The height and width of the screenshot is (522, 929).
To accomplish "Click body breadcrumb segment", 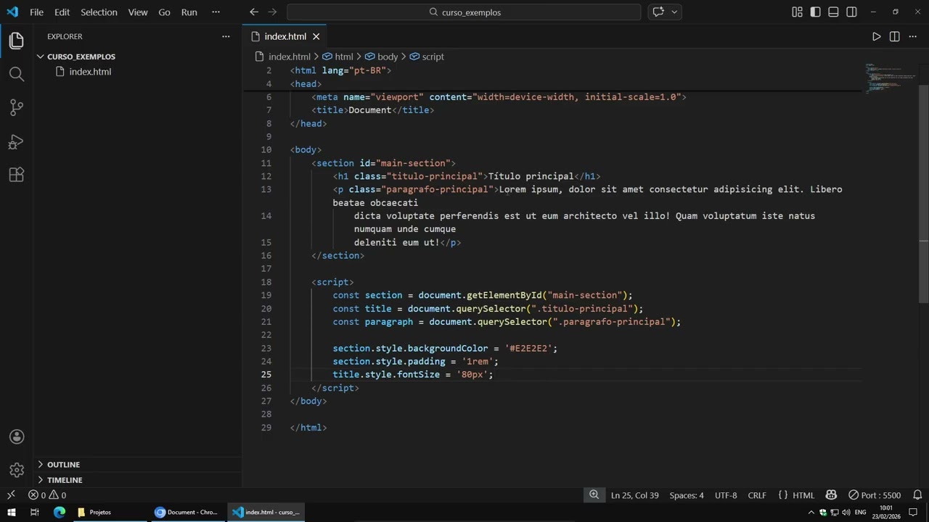I will click(x=381, y=57).
